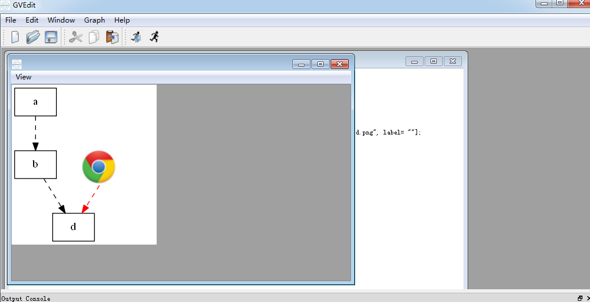This screenshot has width=590, height=302.
Task: Click the GVEdit app icon in title bar
Action: pos(5,5)
